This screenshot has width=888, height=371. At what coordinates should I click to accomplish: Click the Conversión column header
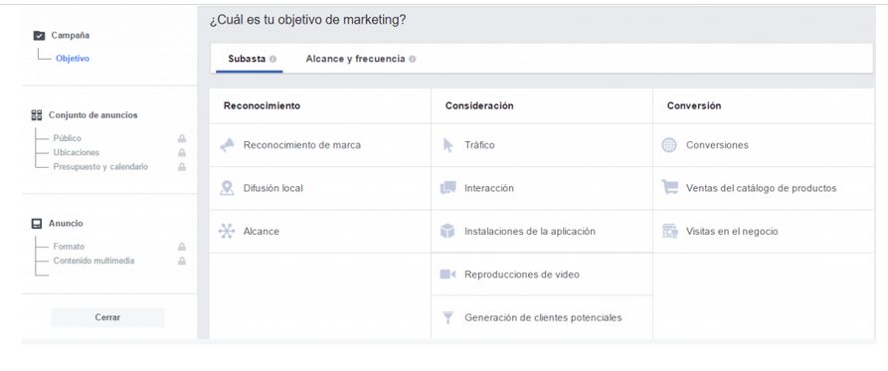pyautogui.click(x=694, y=105)
